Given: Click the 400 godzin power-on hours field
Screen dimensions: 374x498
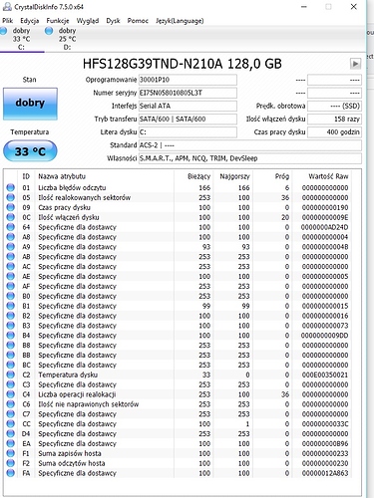Looking at the screenshot, I should [334, 132].
